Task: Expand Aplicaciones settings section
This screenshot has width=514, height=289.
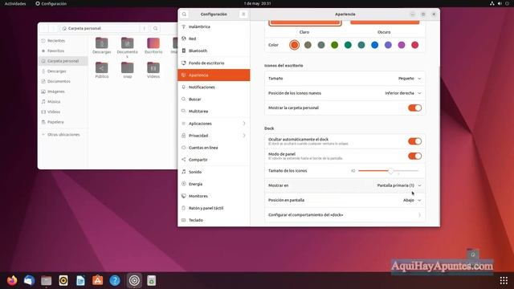Action: coord(214,124)
